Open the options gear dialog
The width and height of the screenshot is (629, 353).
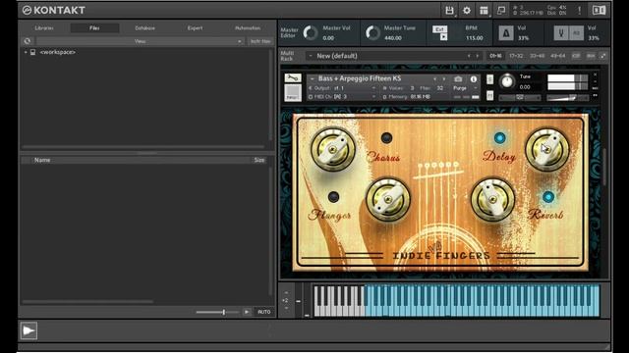[x=467, y=11]
